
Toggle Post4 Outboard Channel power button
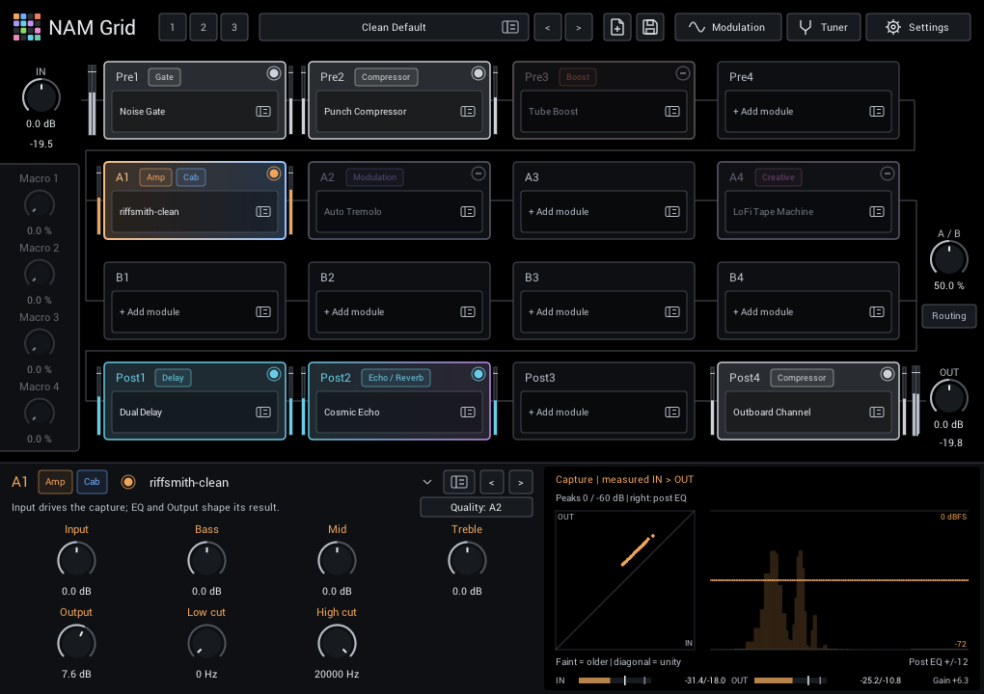click(x=888, y=374)
